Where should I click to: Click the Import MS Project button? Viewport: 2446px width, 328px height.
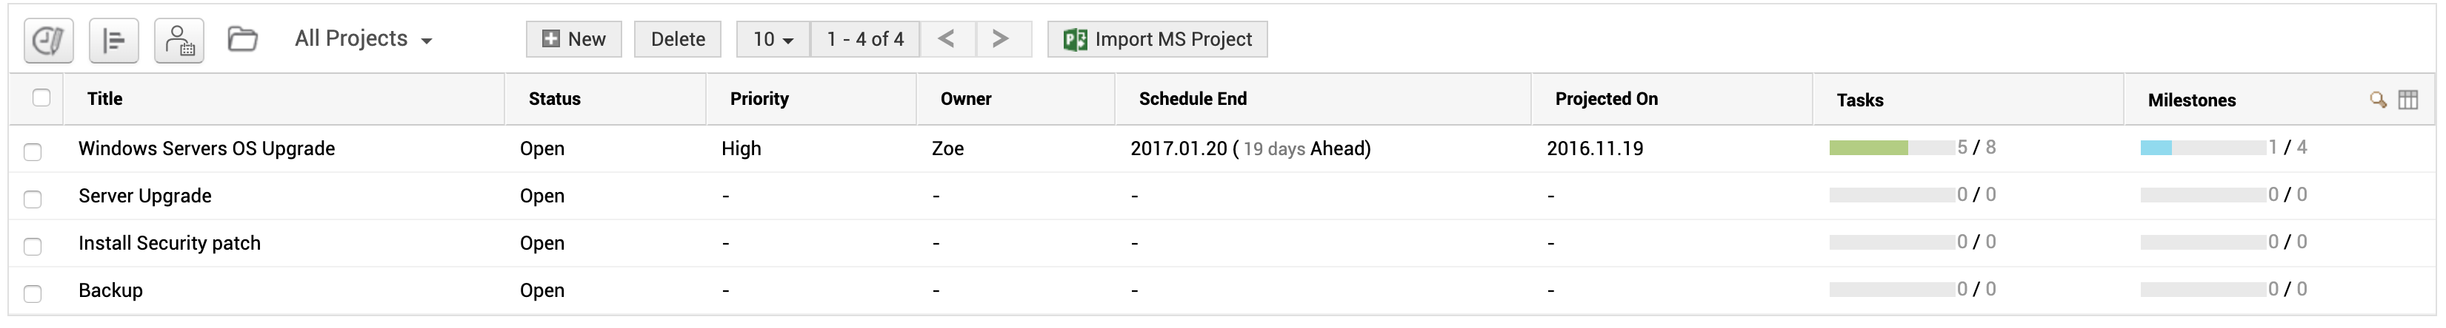pyautogui.click(x=1158, y=39)
